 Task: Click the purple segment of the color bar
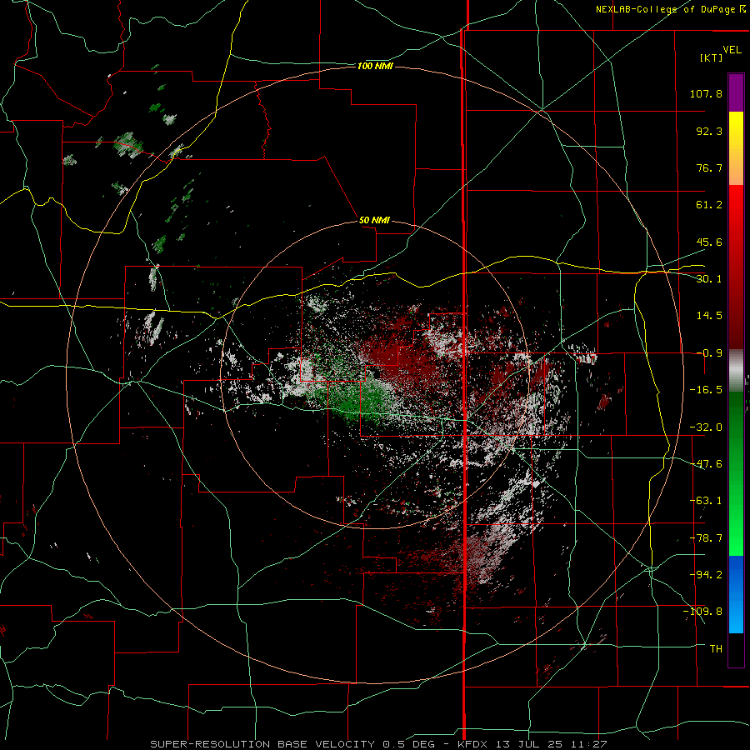(736, 93)
